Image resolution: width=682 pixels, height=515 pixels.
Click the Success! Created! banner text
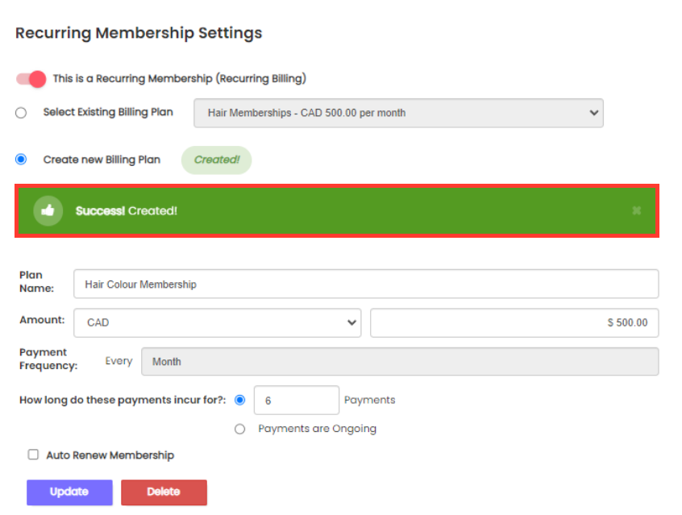coord(127,210)
